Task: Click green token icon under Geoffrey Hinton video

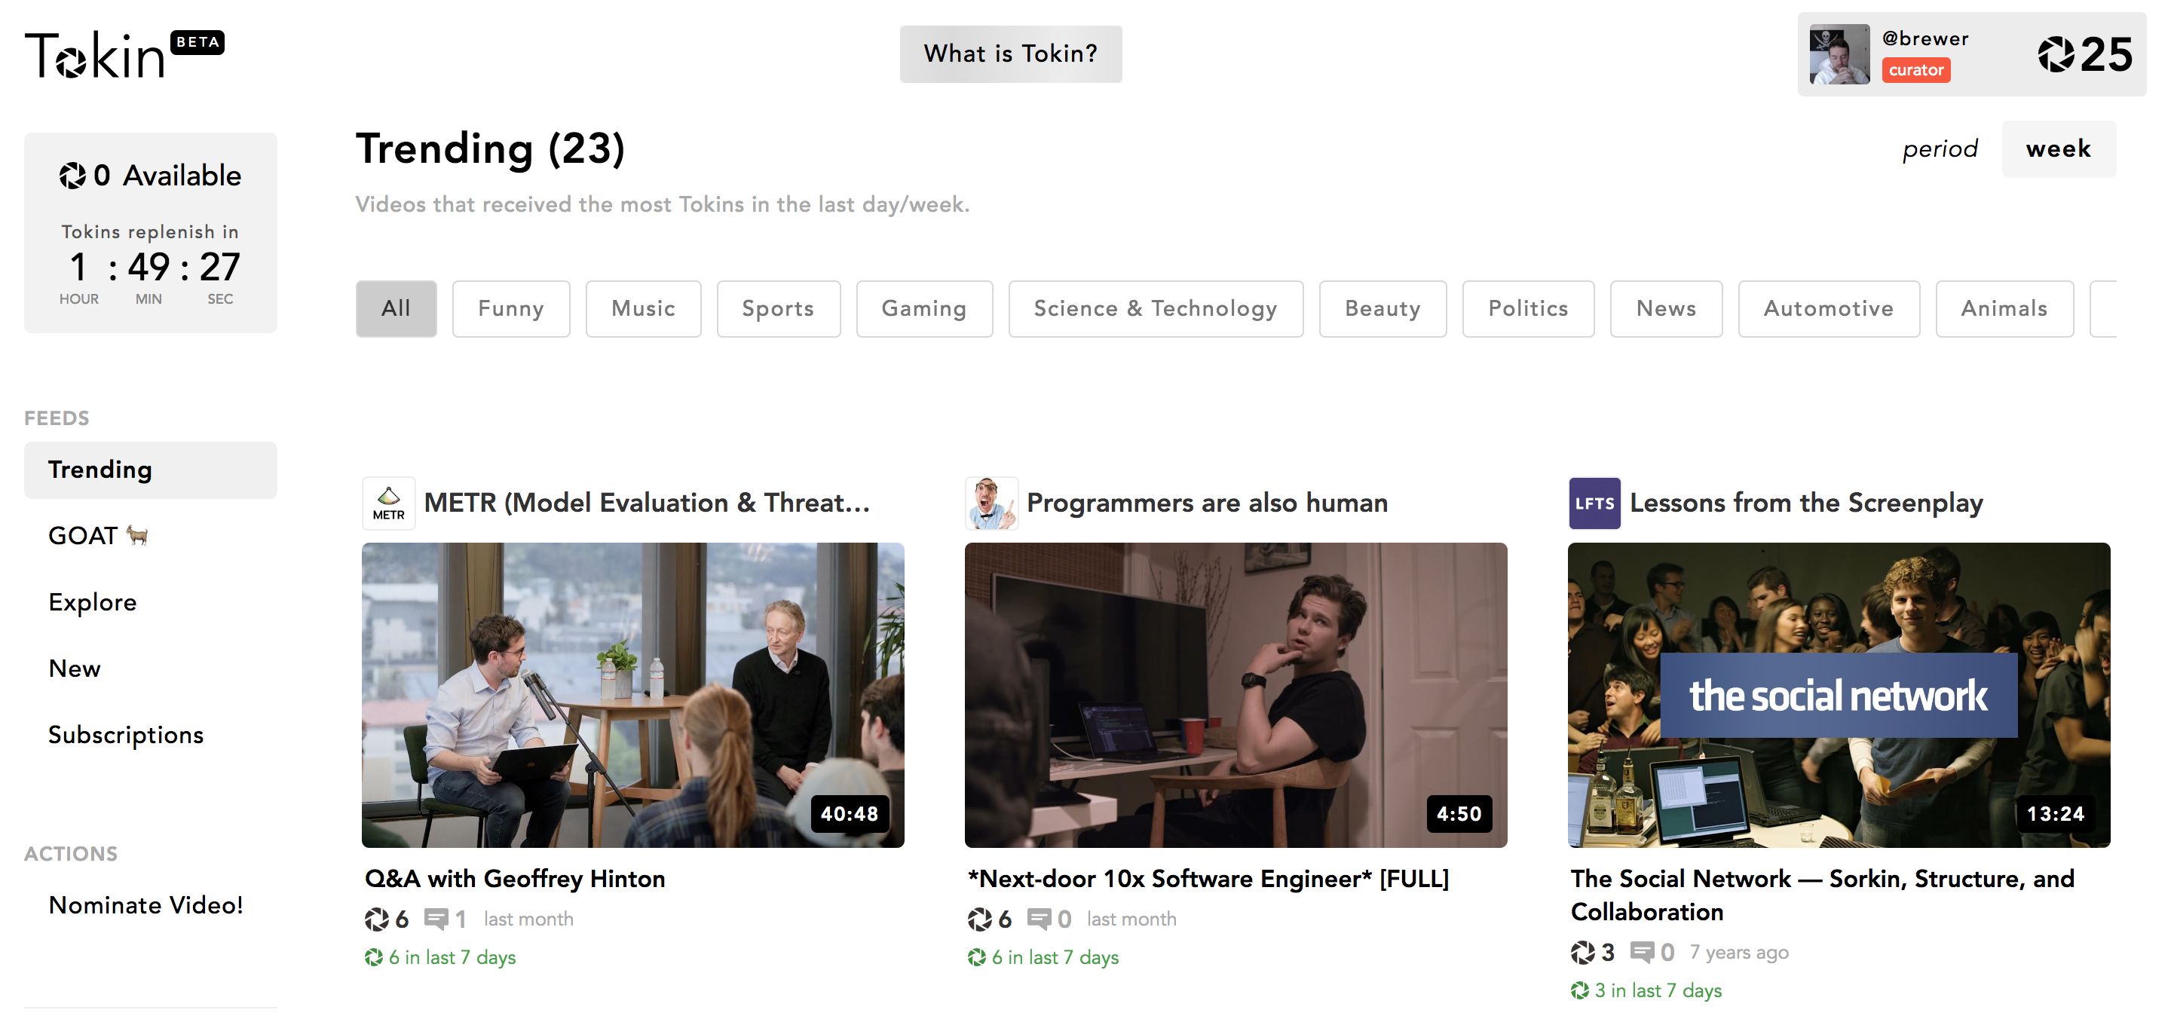Action: (x=373, y=957)
